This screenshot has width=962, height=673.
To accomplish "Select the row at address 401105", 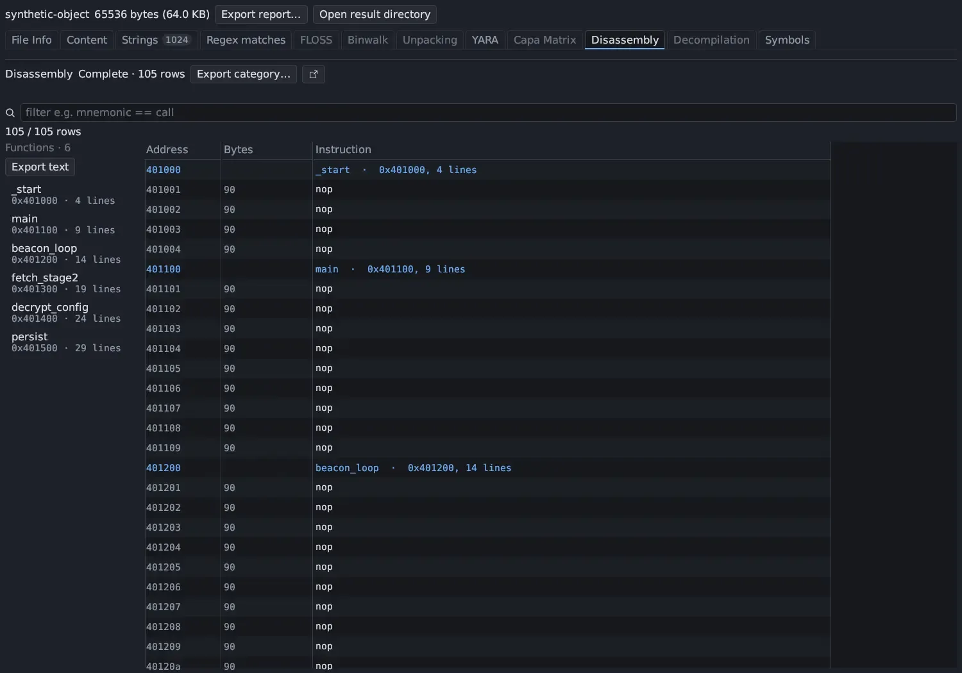I will [488, 369].
